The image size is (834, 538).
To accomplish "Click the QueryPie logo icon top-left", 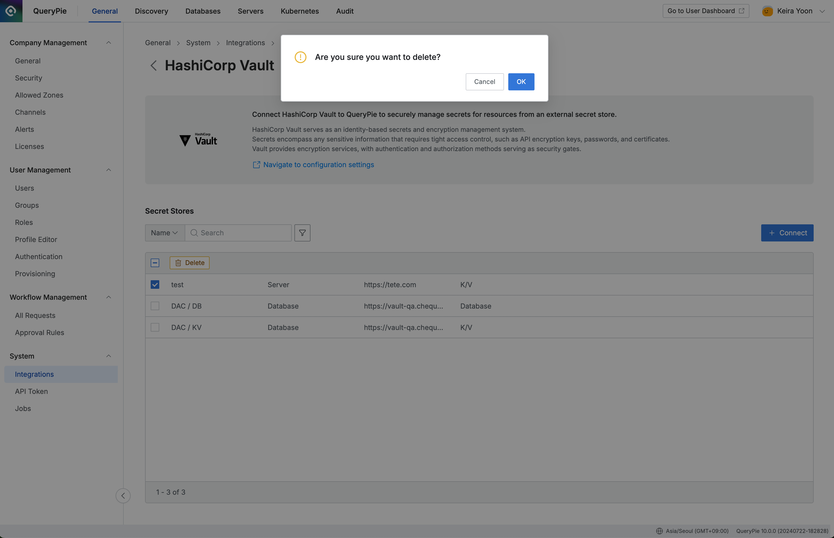I will (x=11, y=11).
